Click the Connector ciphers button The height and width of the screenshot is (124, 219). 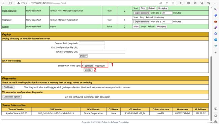click(12, 97)
